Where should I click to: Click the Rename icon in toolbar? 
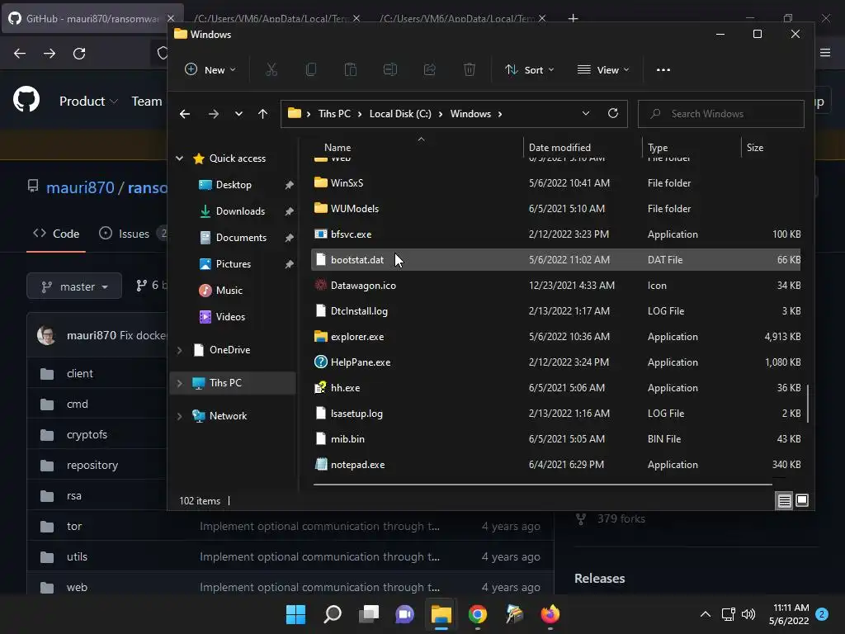click(x=390, y=69)
